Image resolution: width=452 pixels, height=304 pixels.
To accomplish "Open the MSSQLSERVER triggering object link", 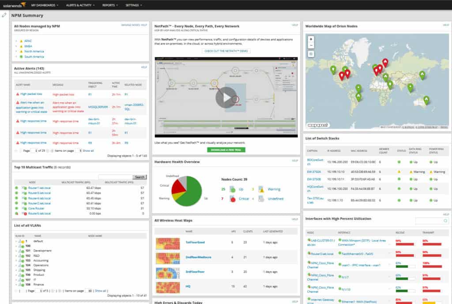I will (x=98, y=107).
